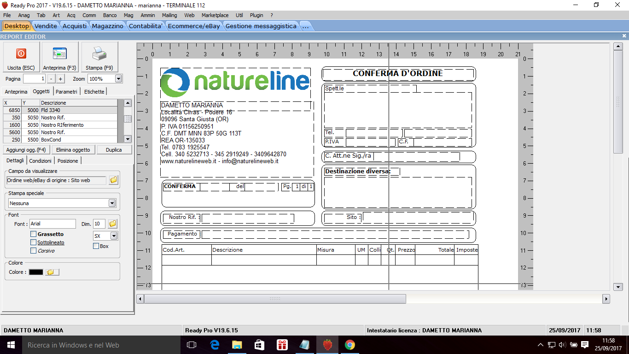Select the Etichette tab

(94, 92)
